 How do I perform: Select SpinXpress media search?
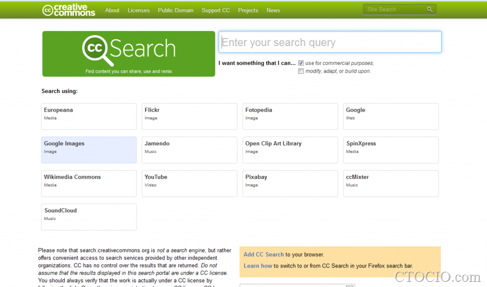pos(391,150)
